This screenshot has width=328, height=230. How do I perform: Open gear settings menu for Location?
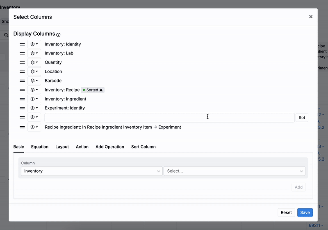[34, 72]
